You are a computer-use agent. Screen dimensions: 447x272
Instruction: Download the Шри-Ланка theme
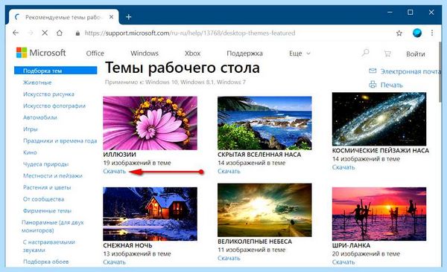[343, 262]
